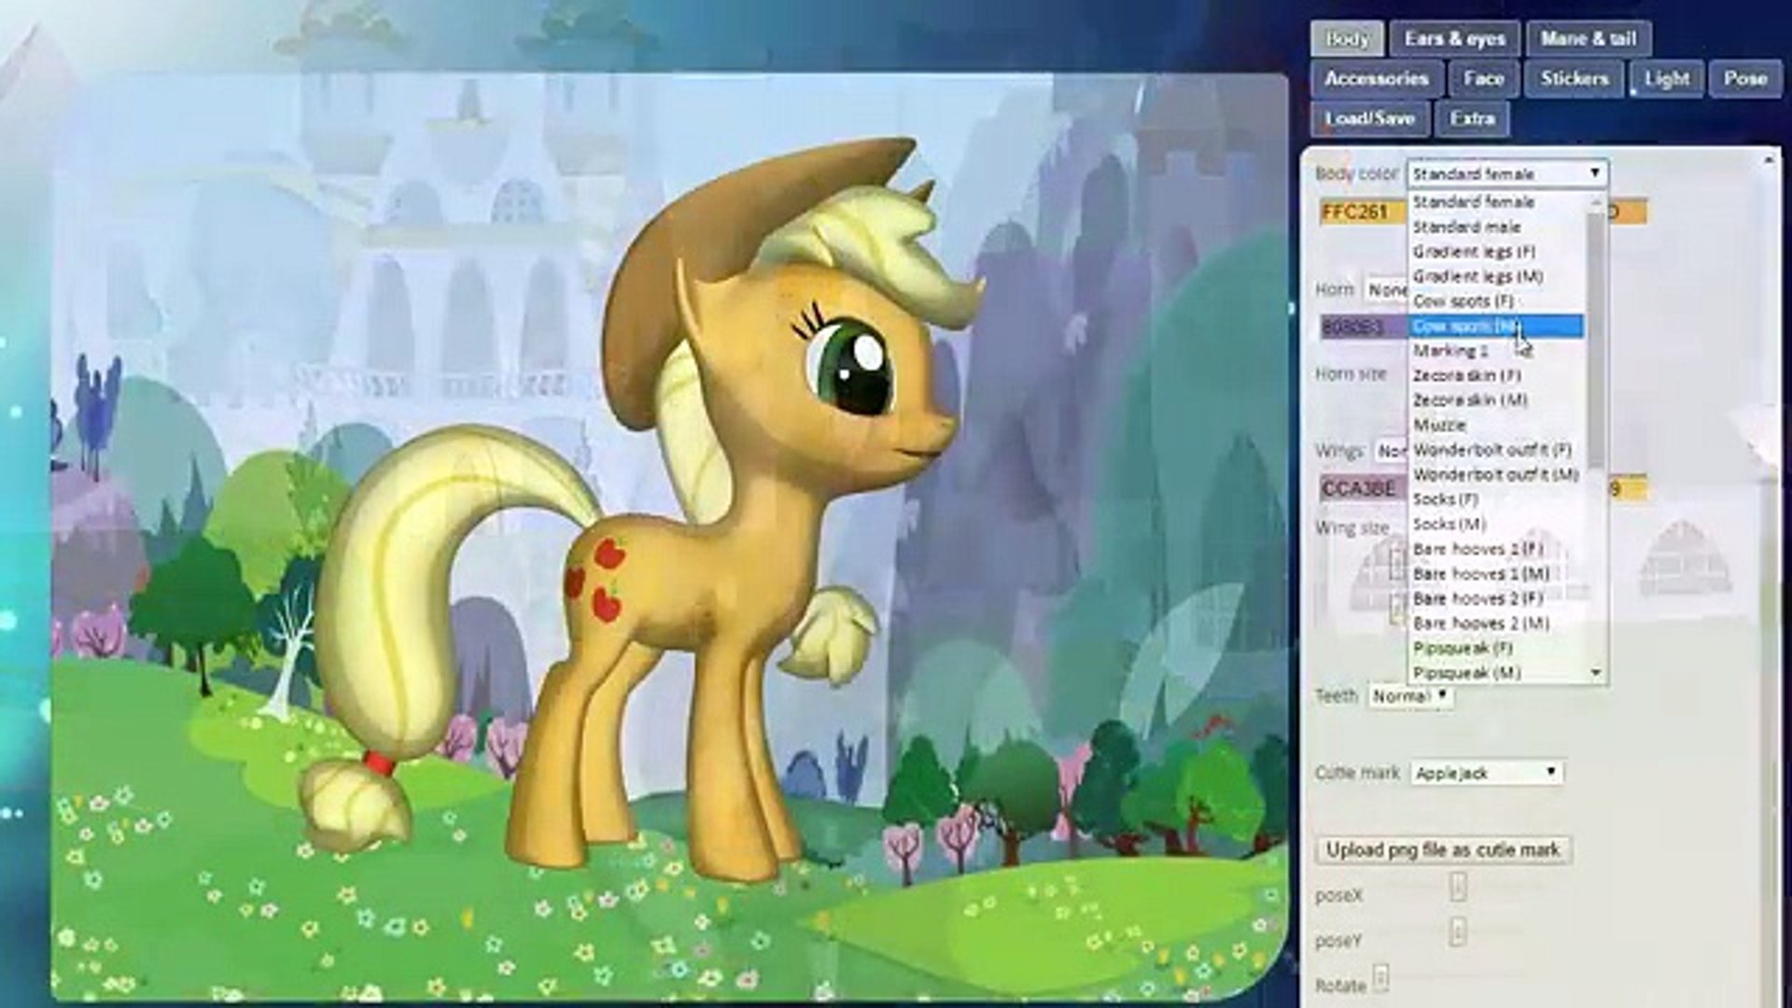Click the poseY slider handle
This screenshot has height=1008, width=1792.
[1458, 931]
